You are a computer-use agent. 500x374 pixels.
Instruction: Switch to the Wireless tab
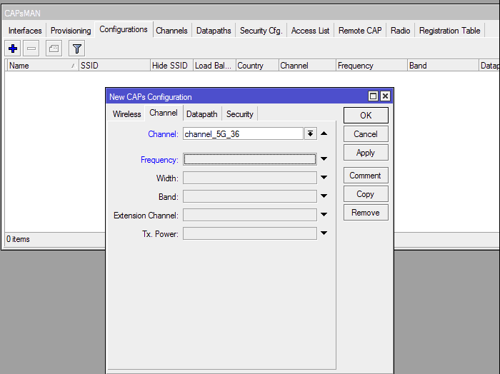[126, 114]
